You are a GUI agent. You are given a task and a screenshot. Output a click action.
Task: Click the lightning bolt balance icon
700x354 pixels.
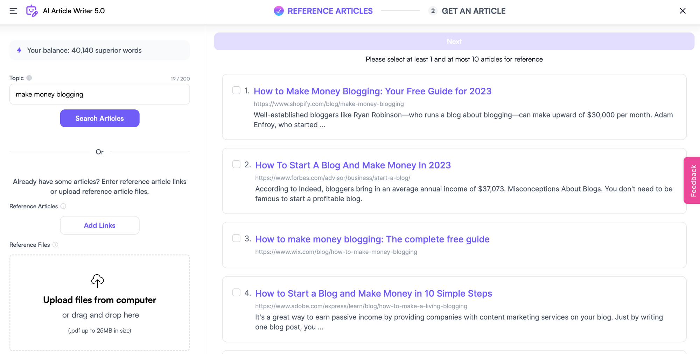click(19, 50)
